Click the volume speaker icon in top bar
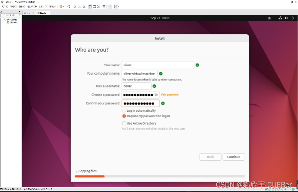This screenshot has height=192, width=298. click(286, 18)
